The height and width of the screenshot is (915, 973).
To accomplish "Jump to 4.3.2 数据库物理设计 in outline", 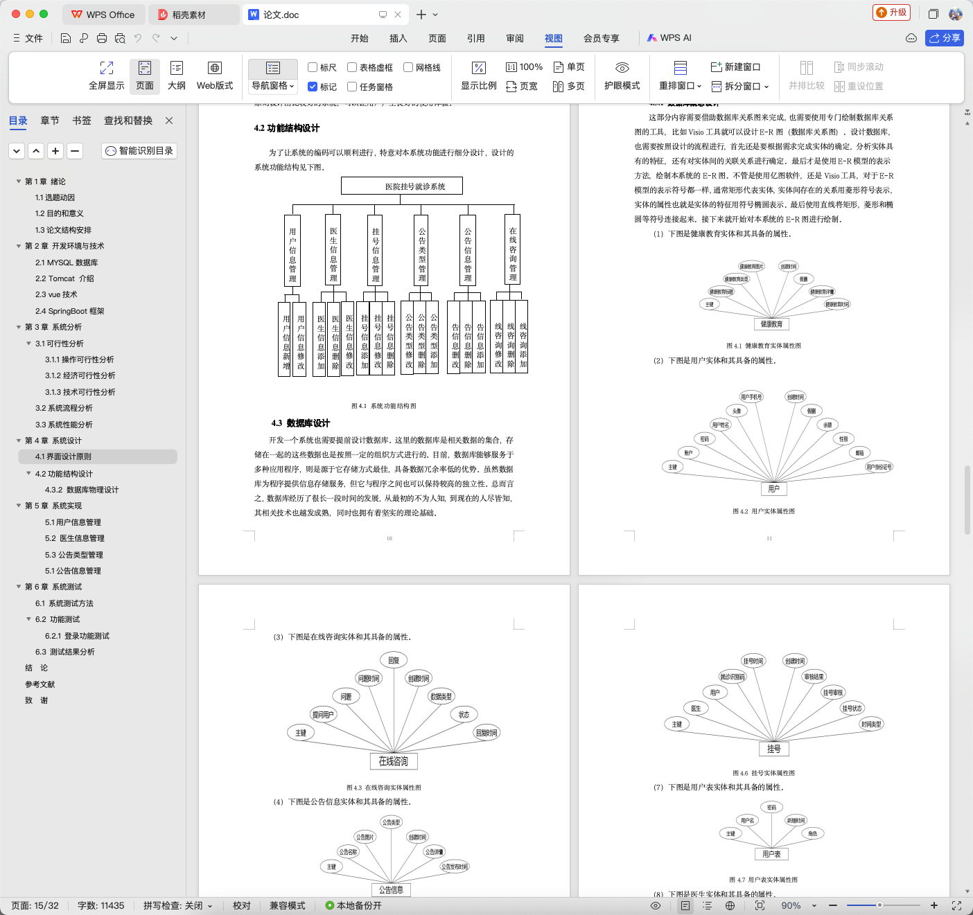I will (x=82, y=490).
